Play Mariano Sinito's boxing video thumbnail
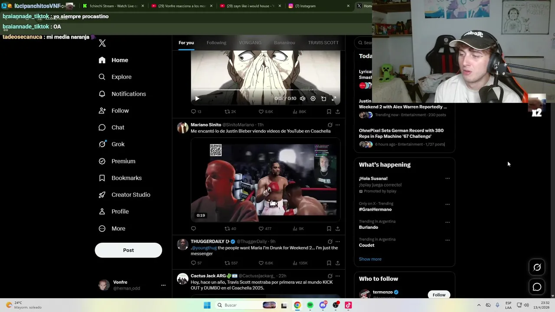555x312 pixels. [265, 180]
